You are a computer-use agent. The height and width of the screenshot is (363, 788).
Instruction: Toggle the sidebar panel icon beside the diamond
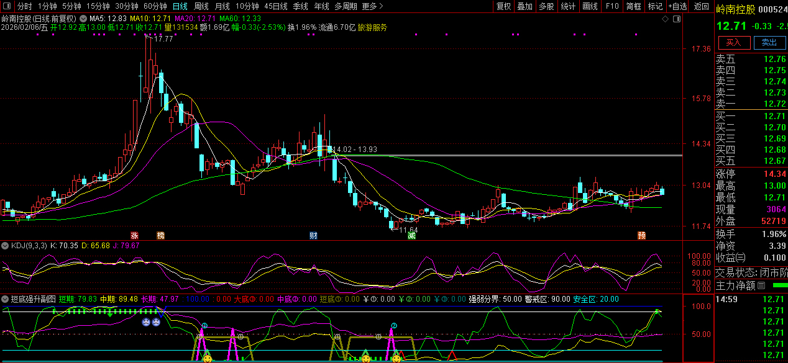[676, 19]
